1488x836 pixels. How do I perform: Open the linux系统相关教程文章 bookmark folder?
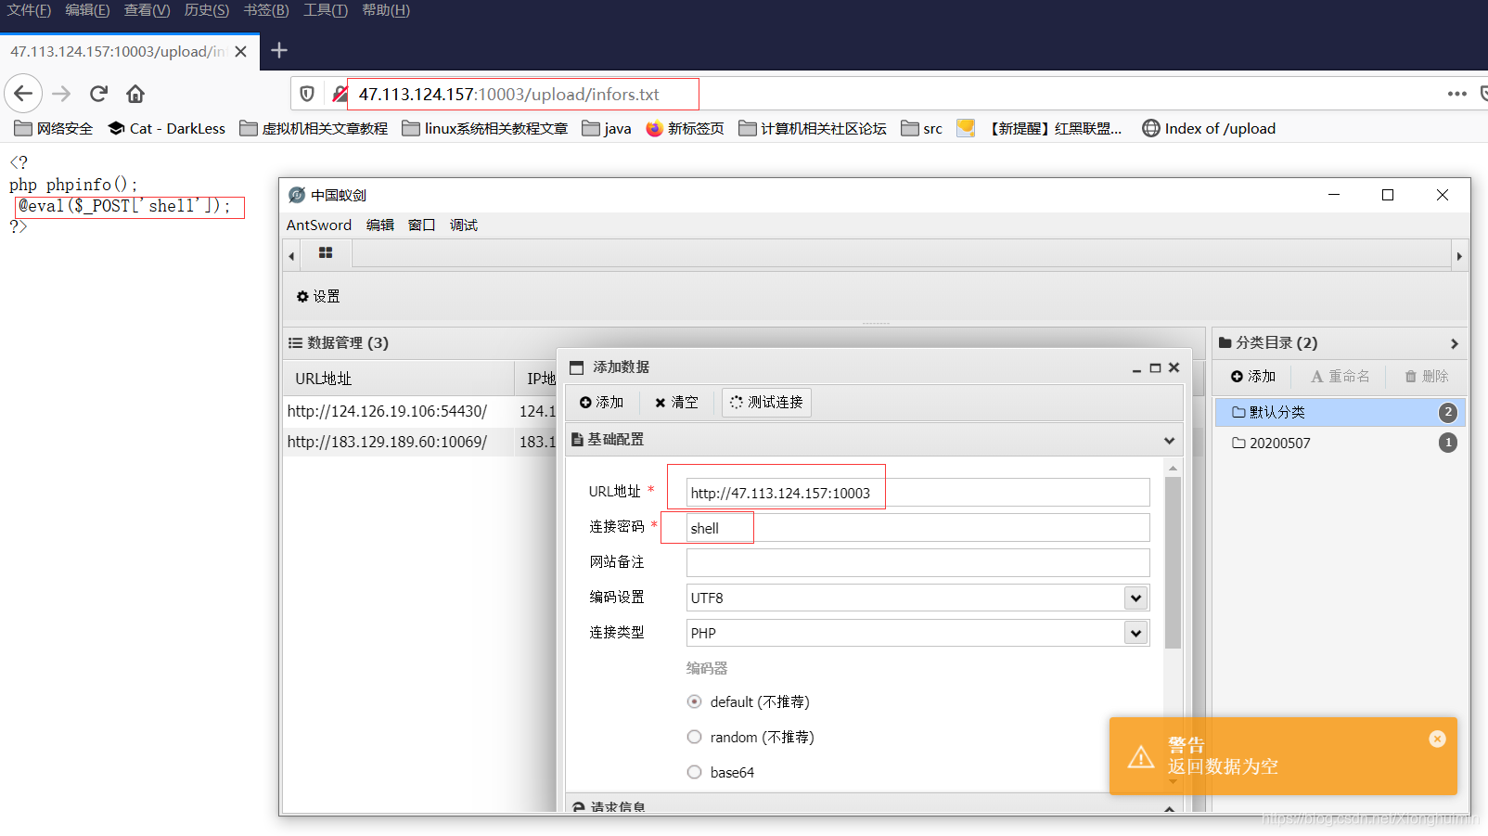485,128
